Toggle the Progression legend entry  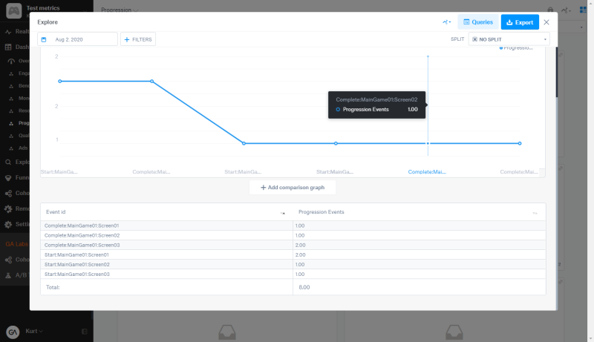(516, 48)
